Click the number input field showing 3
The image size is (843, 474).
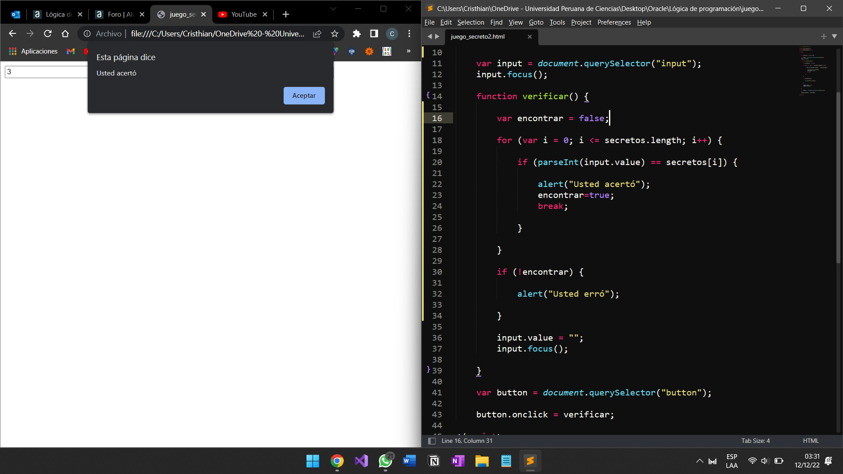pos(45,71)
